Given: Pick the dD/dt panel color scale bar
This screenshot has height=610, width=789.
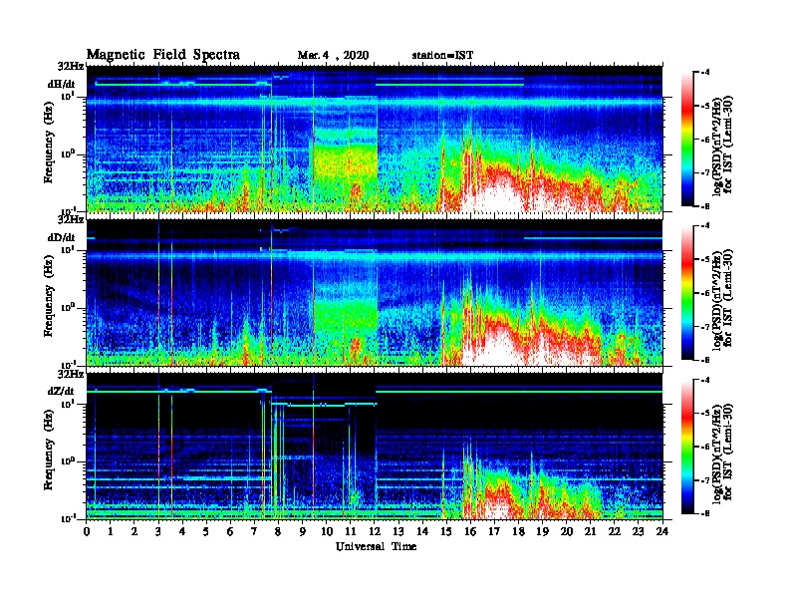Looking at the screenshot, I should tap(687, 292).
